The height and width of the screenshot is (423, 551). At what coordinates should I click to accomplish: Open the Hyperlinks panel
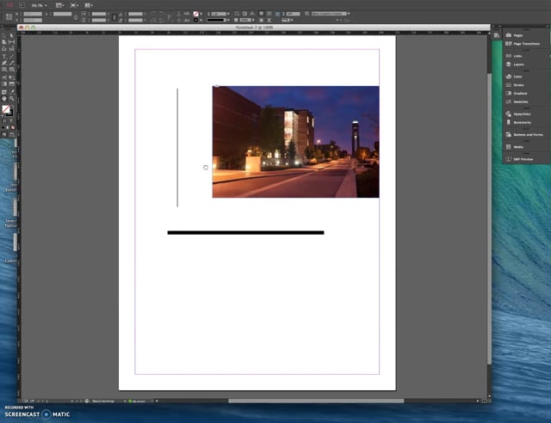click(522, 113)
